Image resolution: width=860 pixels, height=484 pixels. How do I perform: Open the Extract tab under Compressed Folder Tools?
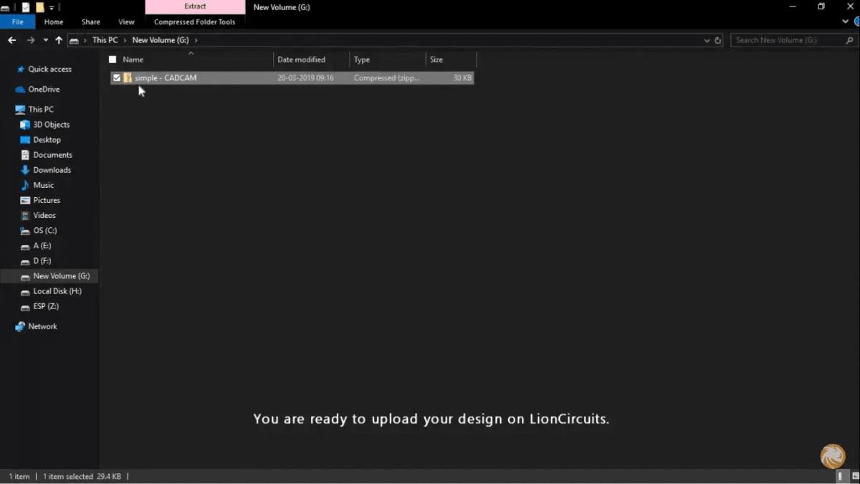[195, 6]
